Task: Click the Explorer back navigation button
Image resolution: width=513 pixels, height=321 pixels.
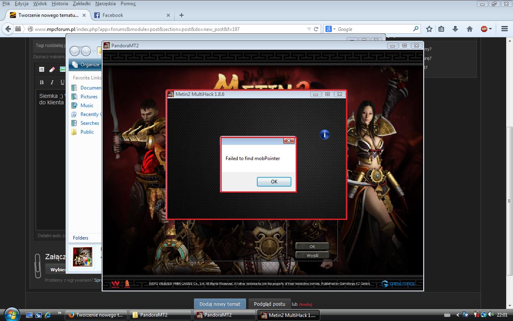Action: point(75,51)
